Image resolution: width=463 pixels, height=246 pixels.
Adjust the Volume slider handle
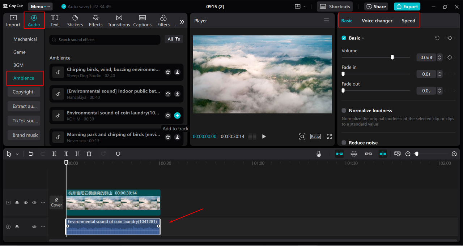click(392, 57)
